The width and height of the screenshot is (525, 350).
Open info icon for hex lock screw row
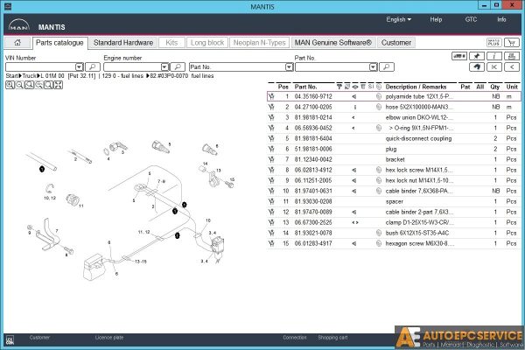click(379, 170)
